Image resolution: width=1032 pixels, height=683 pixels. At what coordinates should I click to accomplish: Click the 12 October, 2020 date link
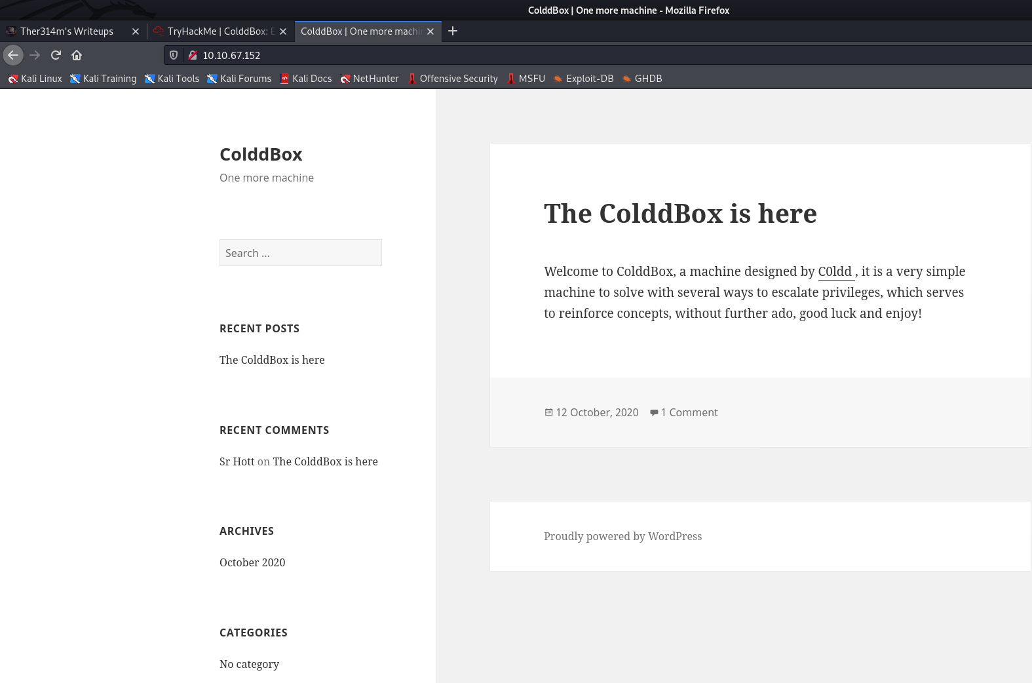(597, 412)
